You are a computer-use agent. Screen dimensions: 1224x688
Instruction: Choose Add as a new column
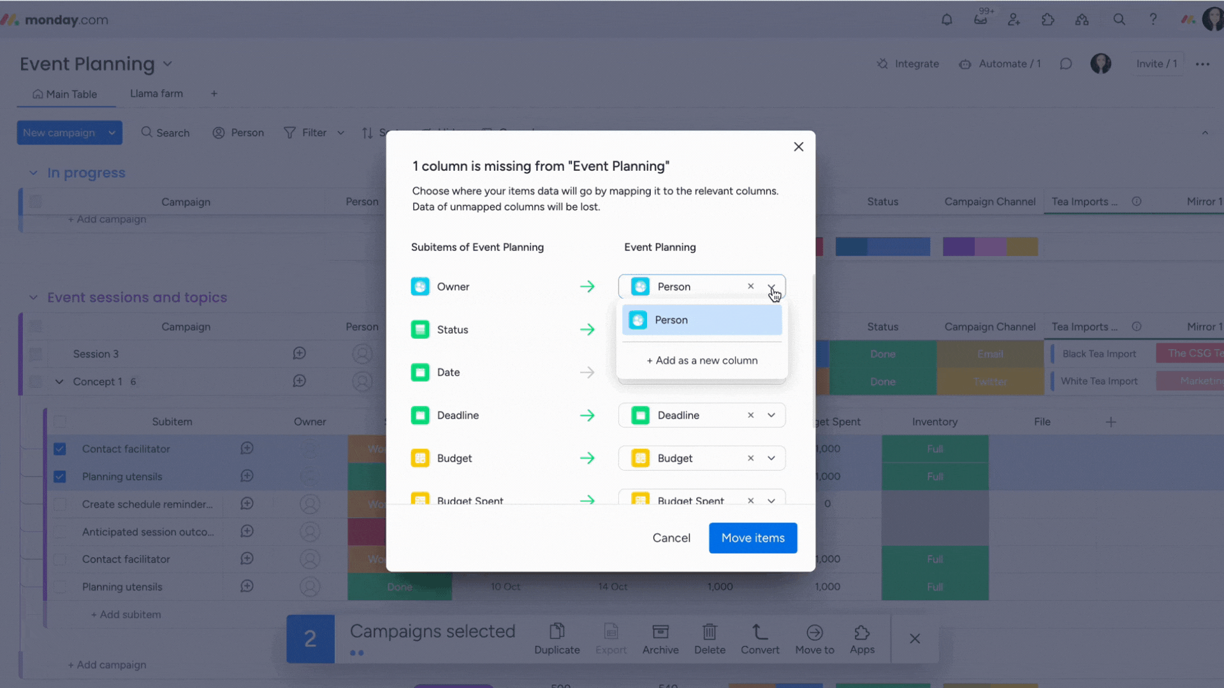702,361
